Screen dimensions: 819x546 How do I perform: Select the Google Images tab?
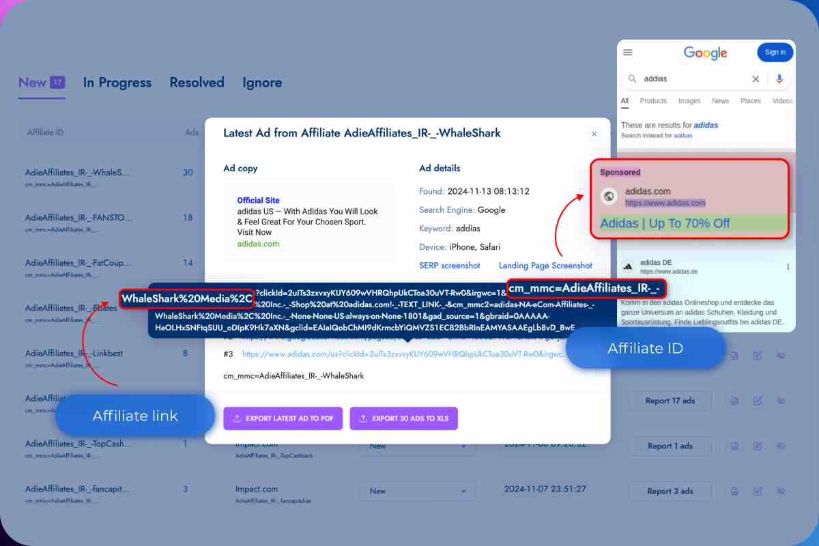[689, 101]
